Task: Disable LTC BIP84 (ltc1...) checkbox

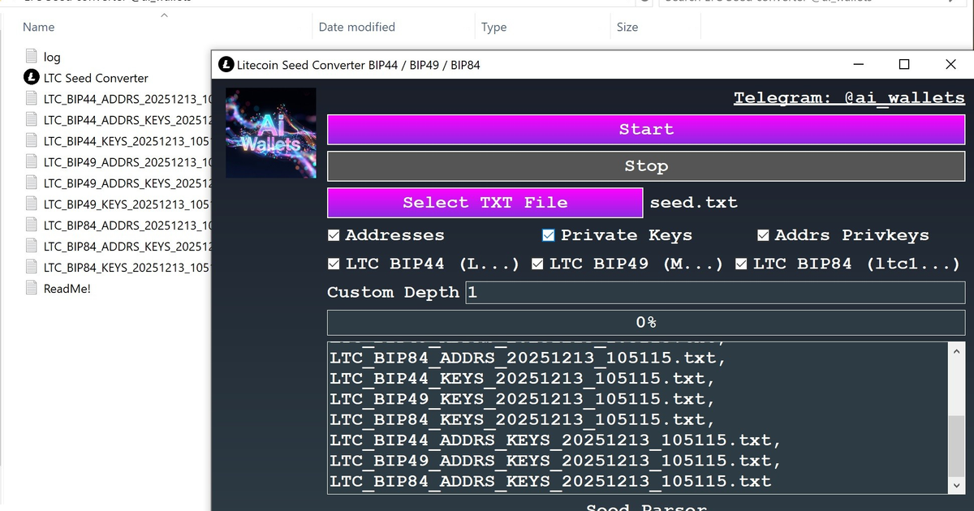Action: [741, 264]
